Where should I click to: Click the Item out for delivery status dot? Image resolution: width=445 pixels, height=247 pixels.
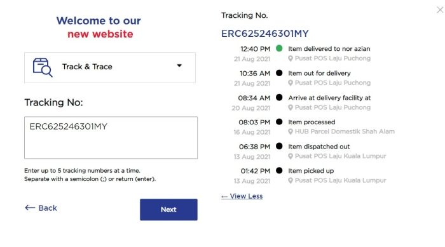click(279, 73)
